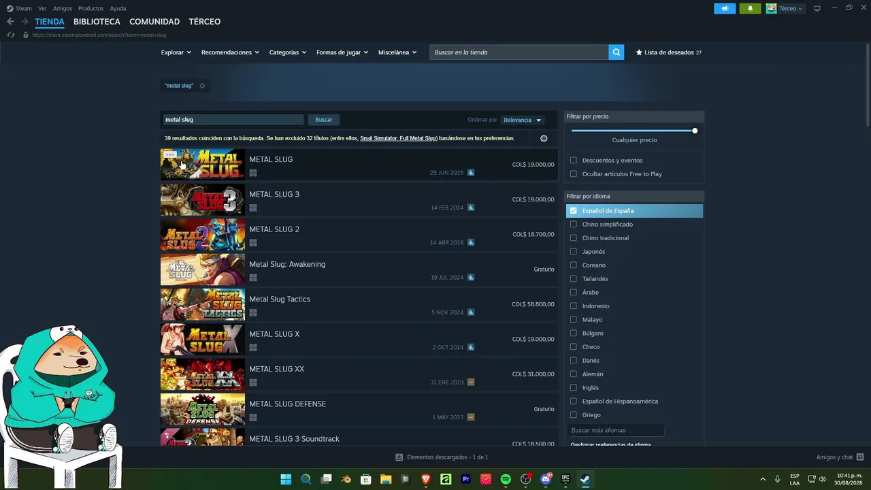Expand the Miscelánea dropdown menu
871x490 pixels.
tap(397, 52)
